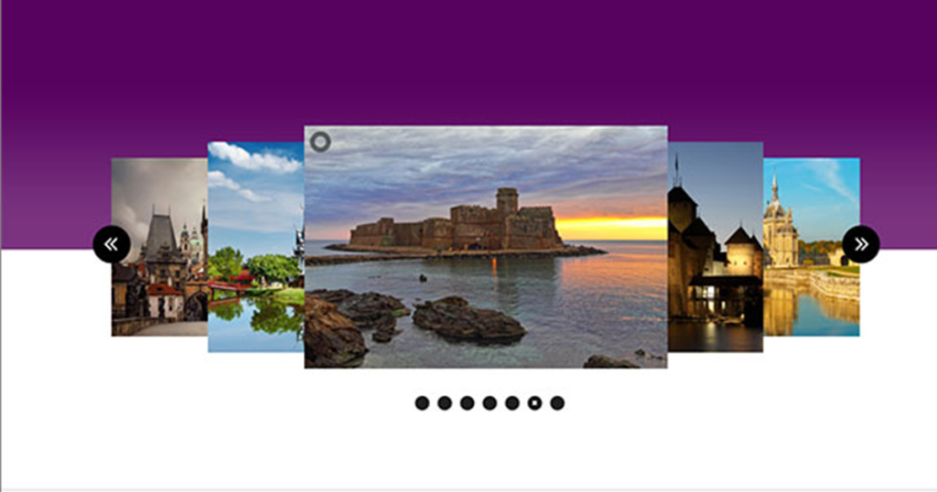
Task: Go to previous slide with left double-chevron
Action: tap(112, 243)
